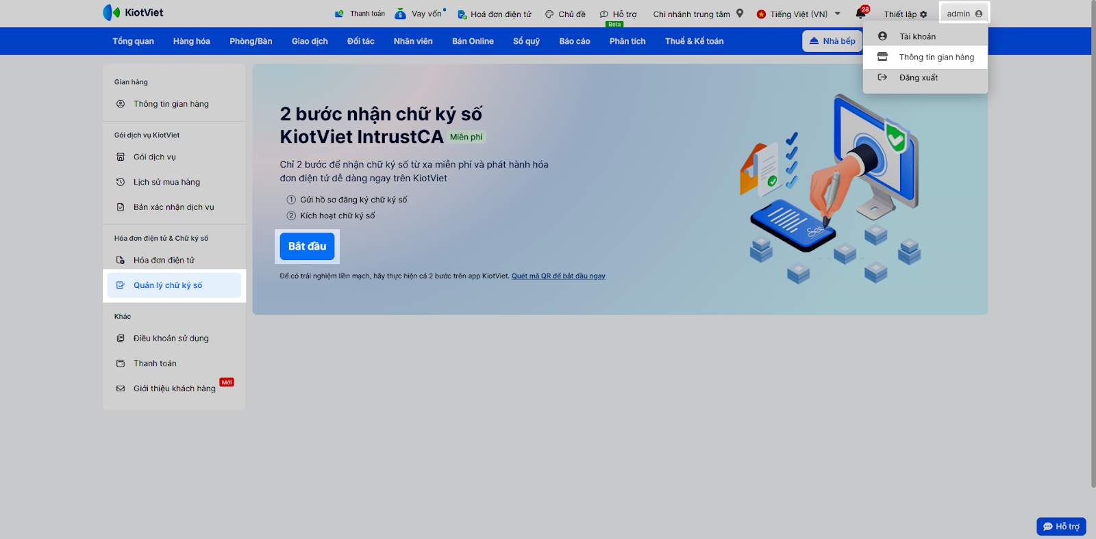Open notifications bell with 28 badge
The width and height of the screenshot is (1096, 539).
tap(861, 13)
